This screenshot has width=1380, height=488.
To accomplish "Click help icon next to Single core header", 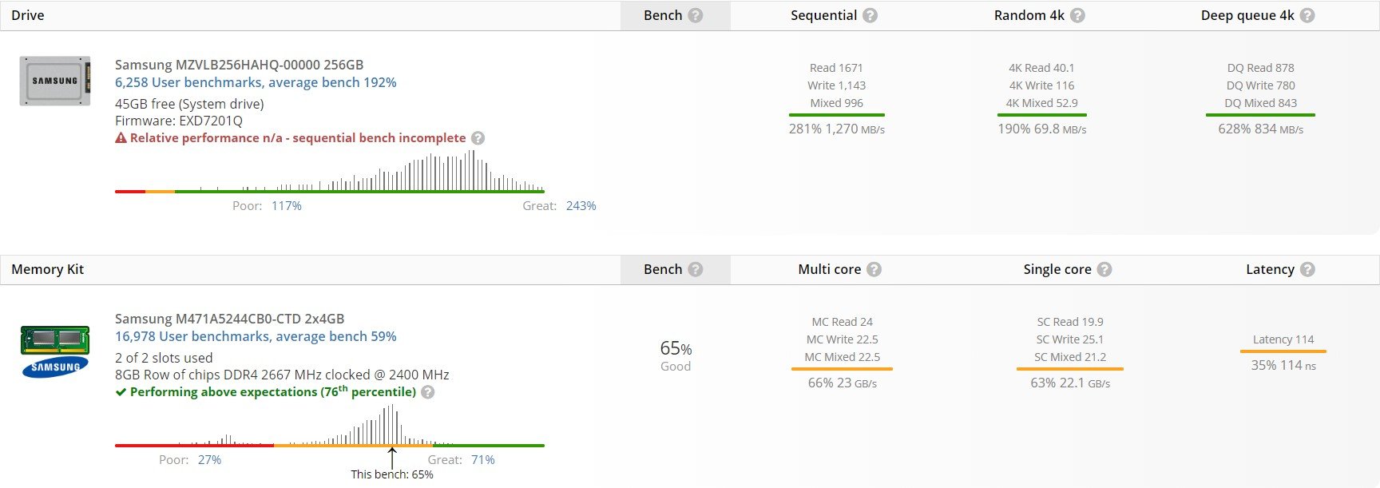I will (1104, 269).
